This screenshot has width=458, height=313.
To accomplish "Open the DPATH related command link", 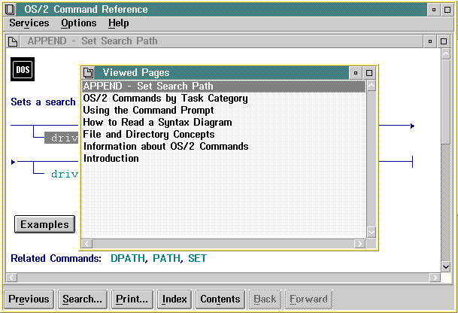I will 128,258.
